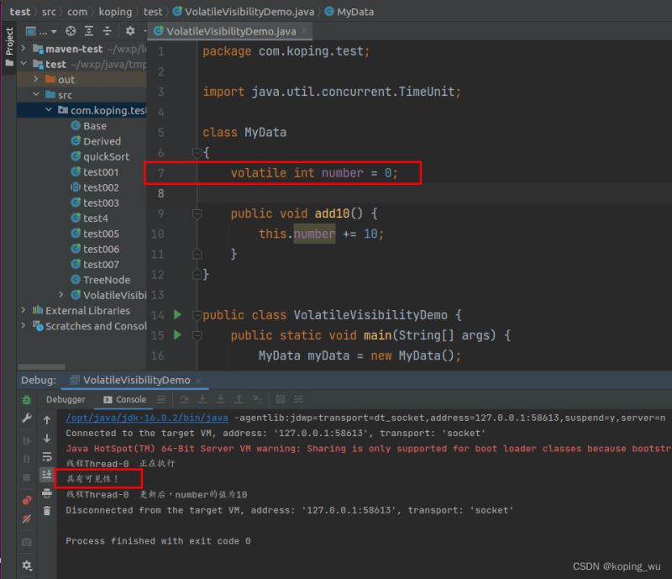672x579 pixels.
Task: Expand the maven-test project node
Action: [24, 49]
